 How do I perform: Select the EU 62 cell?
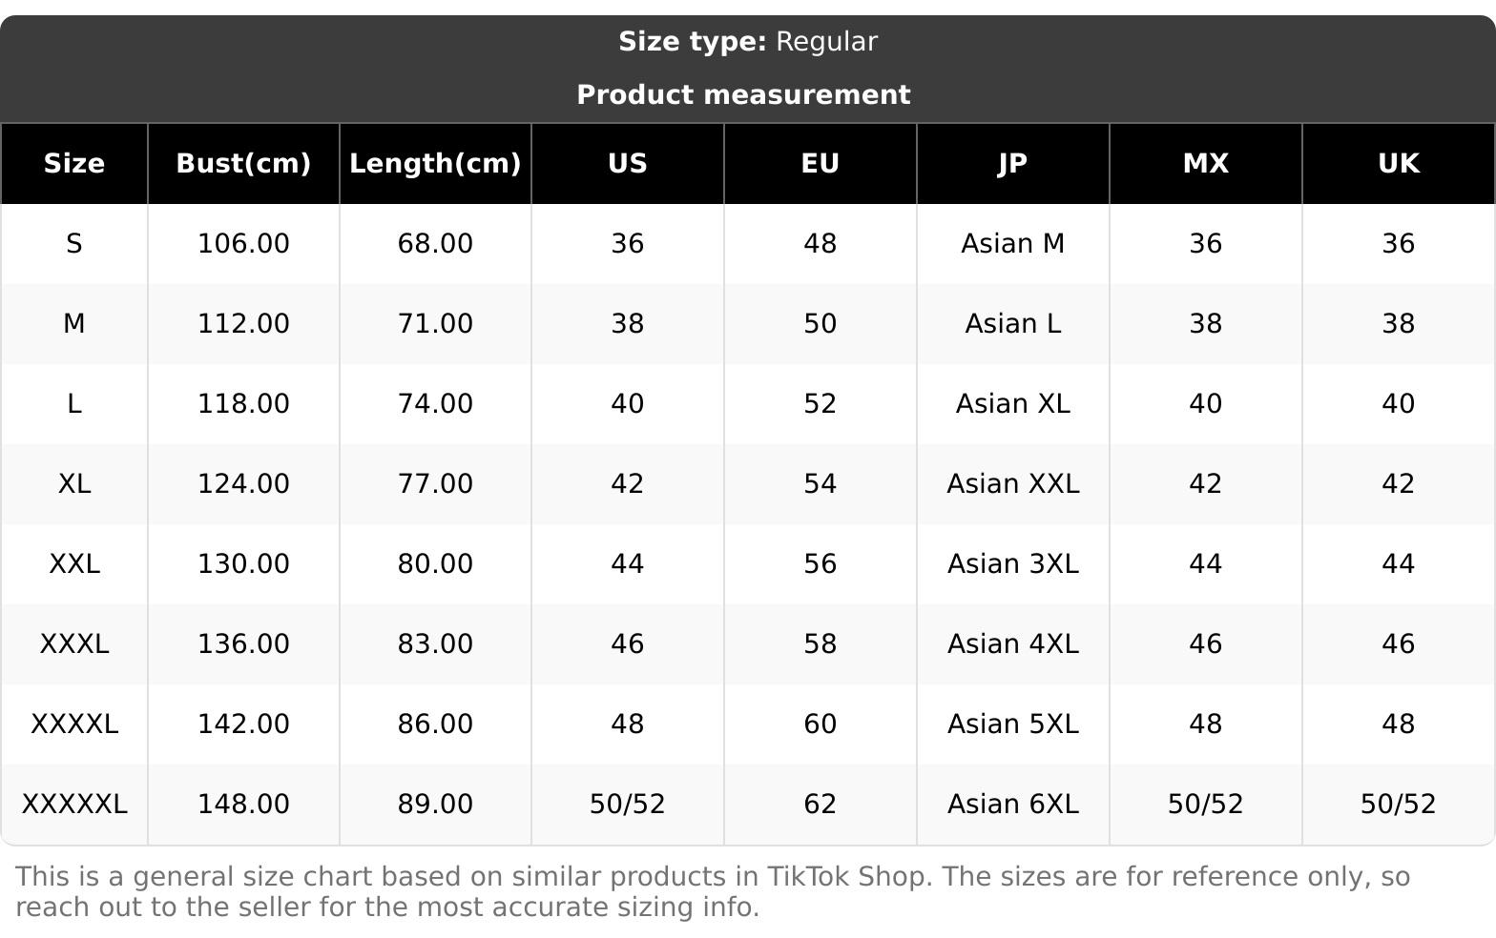pyautogui.click(x=821, y=805)
